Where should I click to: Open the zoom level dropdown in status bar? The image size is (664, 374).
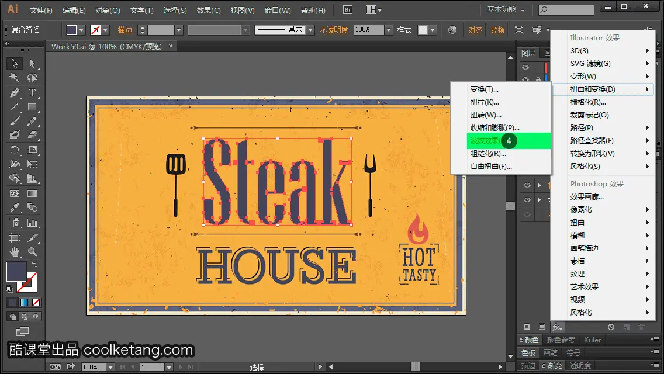110,367
